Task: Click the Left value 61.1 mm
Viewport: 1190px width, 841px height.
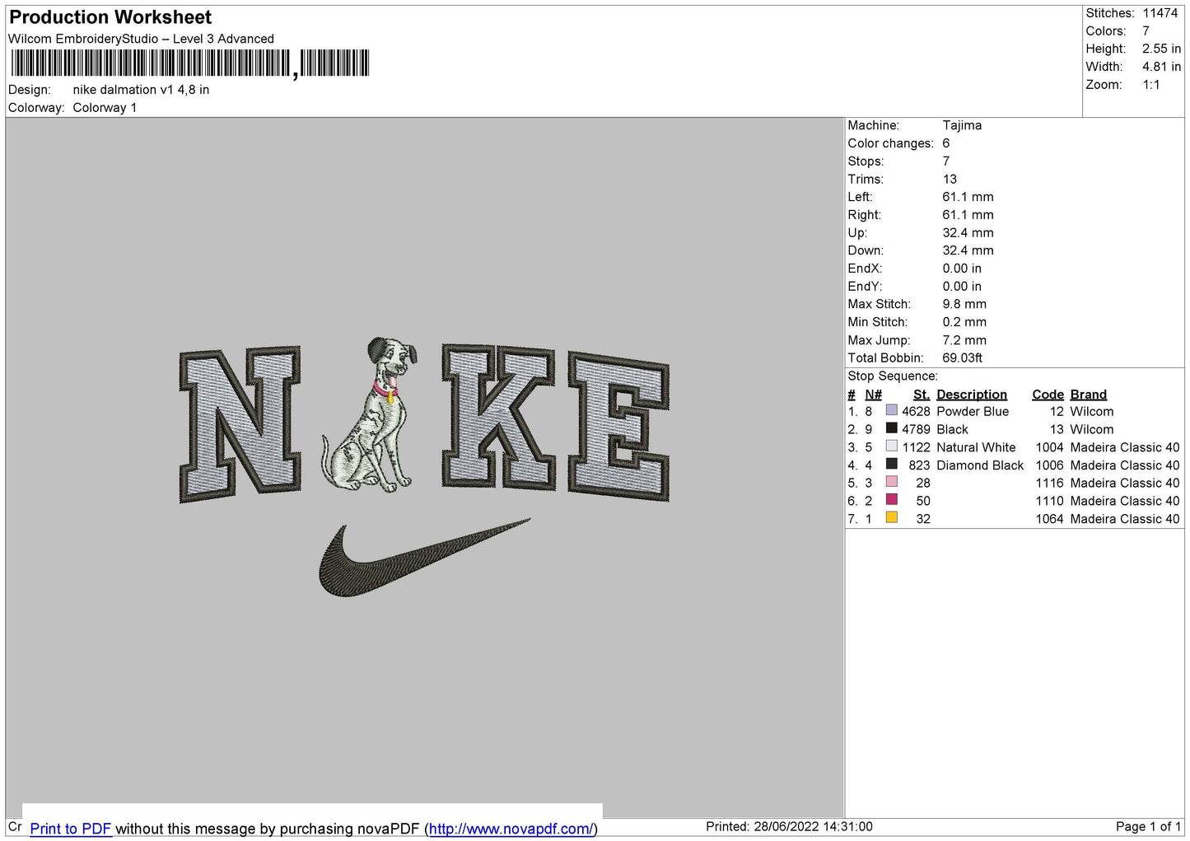Action: pyautogui.click(x=968, y=197)
